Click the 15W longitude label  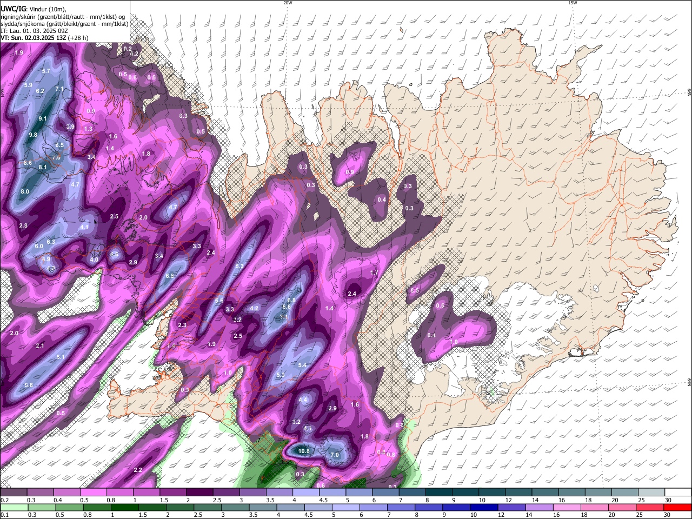point(573,3)
